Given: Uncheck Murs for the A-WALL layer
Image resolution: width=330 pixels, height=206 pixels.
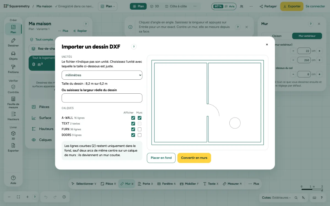Looking at the screenshot, I should click(x=139, y=118).
